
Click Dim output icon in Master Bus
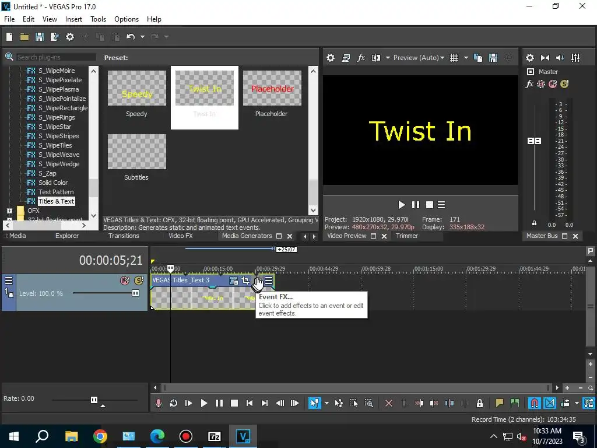(560, 58)
